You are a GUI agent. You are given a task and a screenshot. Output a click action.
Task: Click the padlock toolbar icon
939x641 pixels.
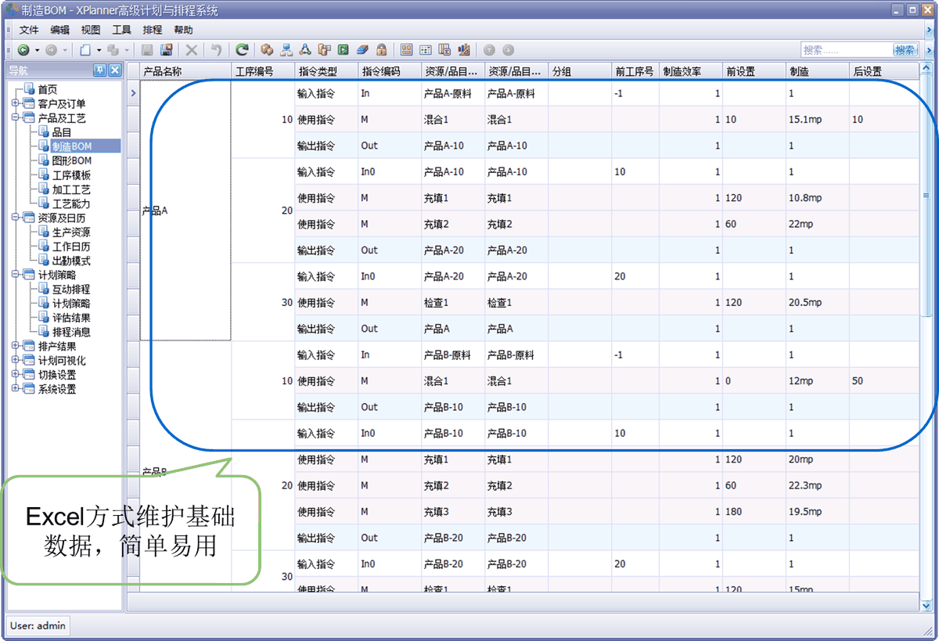(x=381, y=50)
